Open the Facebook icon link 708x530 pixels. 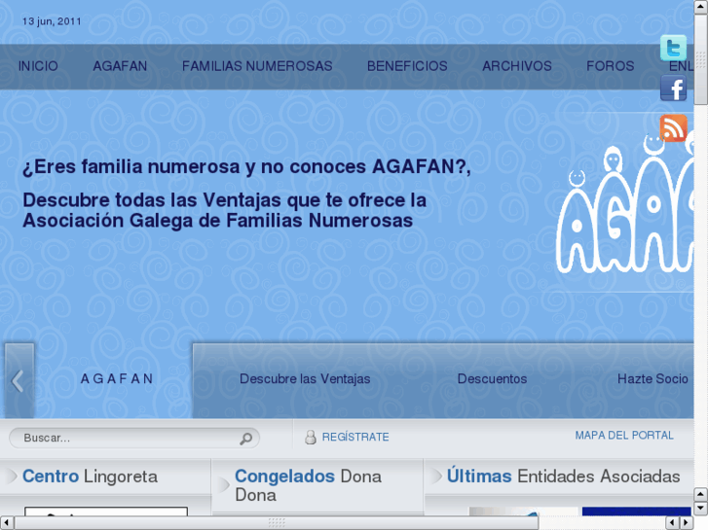click(x=673, y=88)
